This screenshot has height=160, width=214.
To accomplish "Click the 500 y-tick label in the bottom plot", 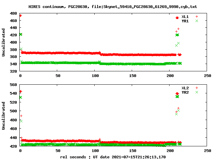I will click(x=13, y=111).
